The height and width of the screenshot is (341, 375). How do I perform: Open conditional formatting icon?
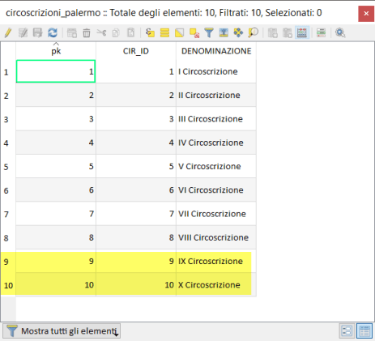321,33
